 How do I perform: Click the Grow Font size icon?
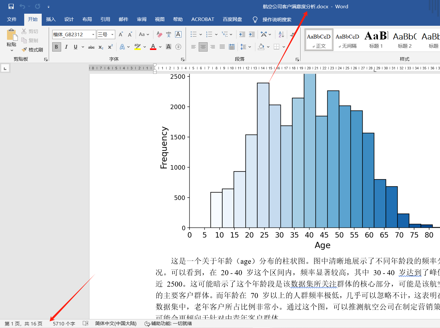121,34
